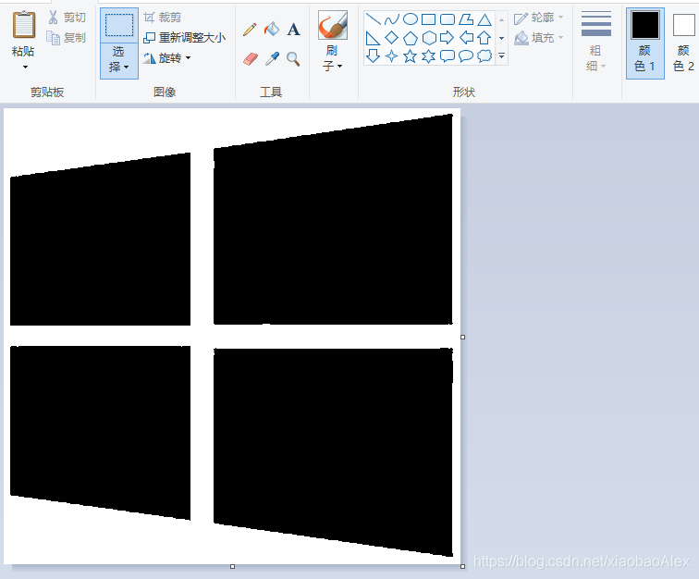Select the Fill bucket tool

(272, 30)
